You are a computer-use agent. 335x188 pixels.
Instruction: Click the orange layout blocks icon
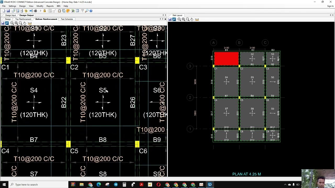(68, 11)
